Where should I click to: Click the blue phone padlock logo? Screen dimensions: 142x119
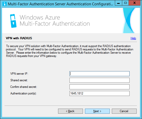(13, 21)
